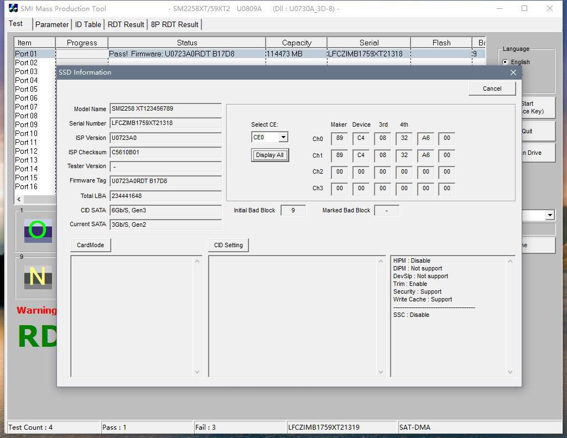Select Port 01 row in the list
This screenshot has height=438, width=567.
point(249,54)
